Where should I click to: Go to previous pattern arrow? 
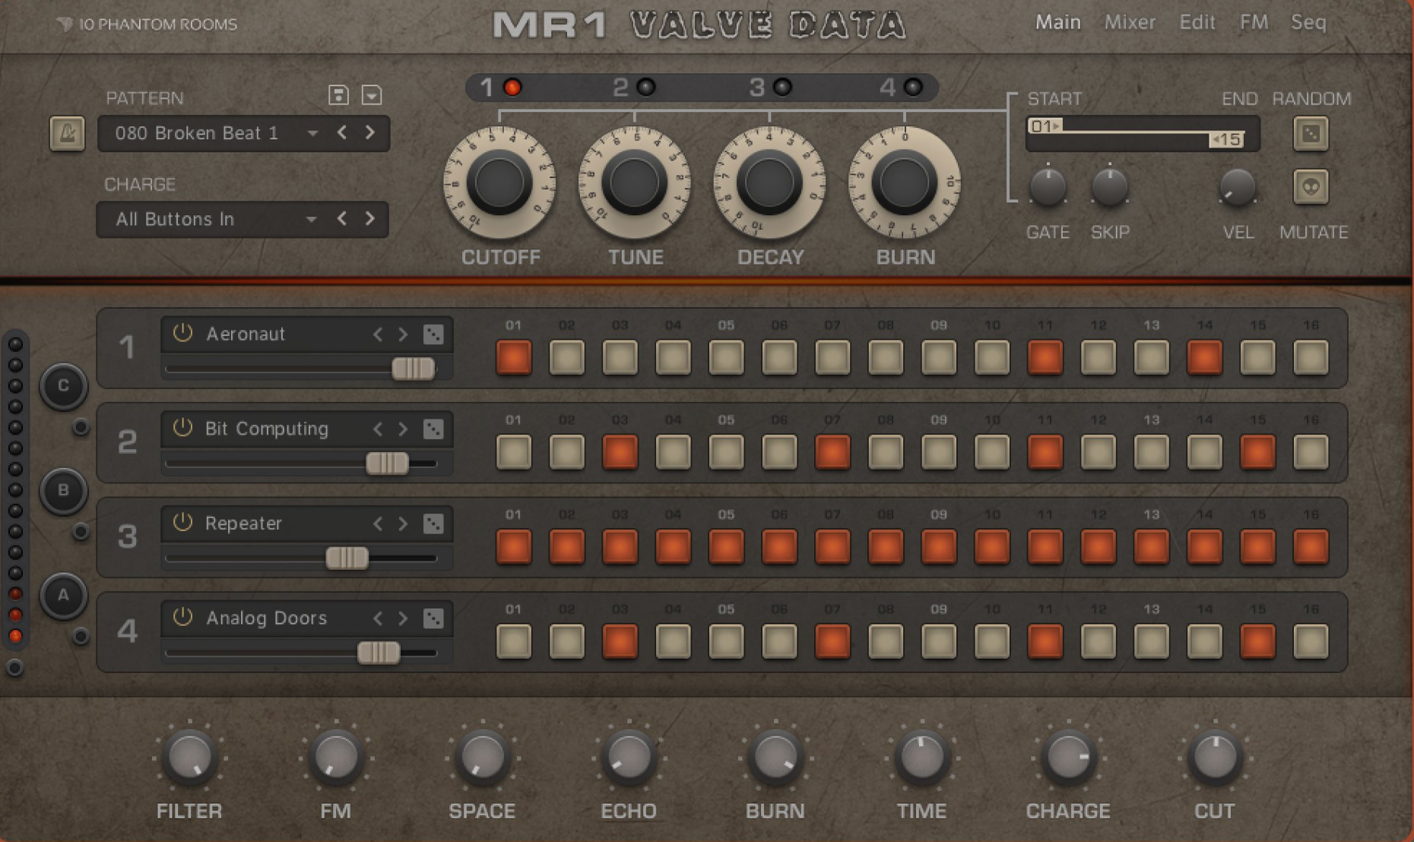tap(342, 133)
